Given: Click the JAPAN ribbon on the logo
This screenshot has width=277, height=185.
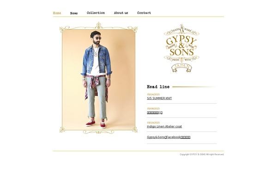Looking at the screenshot, I should (181, 68).
